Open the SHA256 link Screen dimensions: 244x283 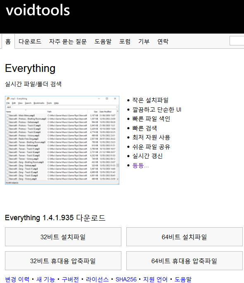pyautogui.click(x=126, y=279)
